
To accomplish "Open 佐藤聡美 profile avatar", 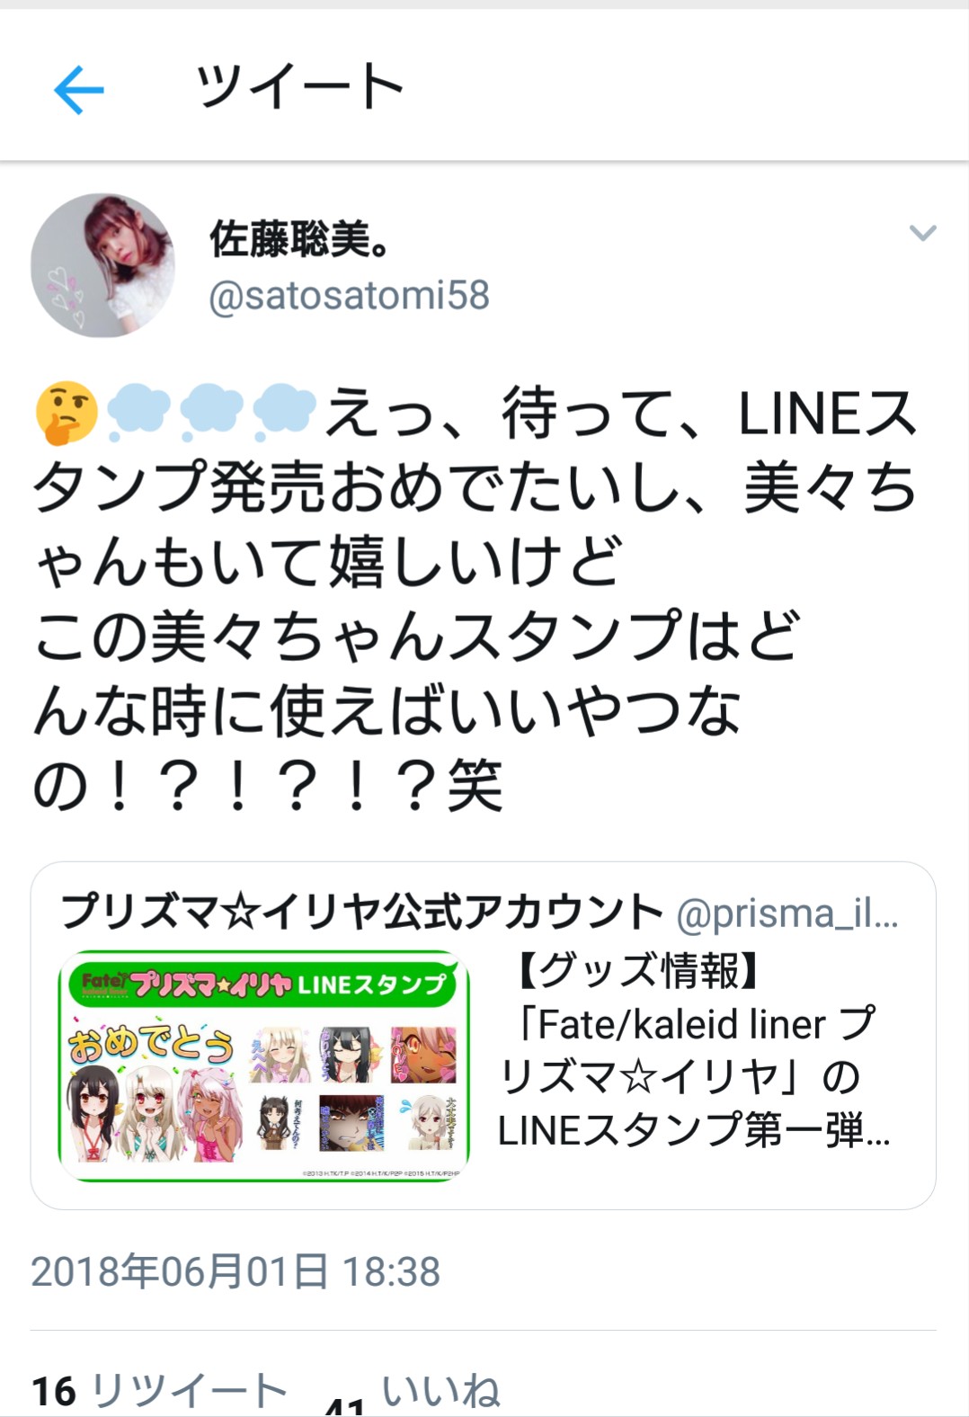I will coord(102,265).
